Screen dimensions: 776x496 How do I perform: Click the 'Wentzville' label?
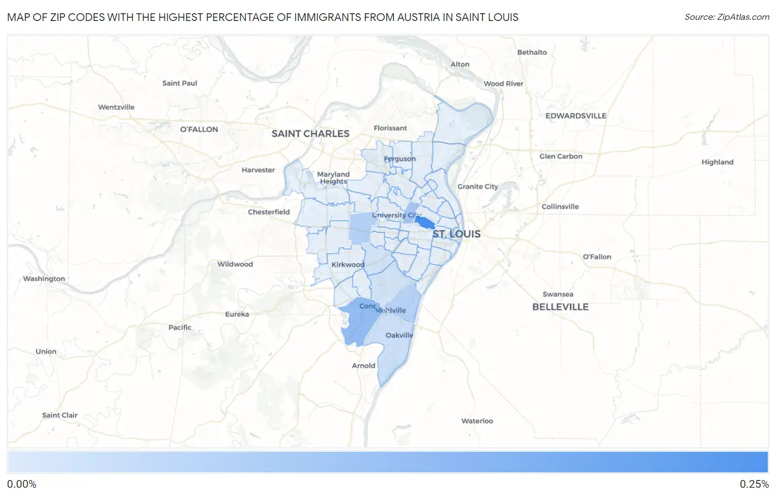click(116, 107)
